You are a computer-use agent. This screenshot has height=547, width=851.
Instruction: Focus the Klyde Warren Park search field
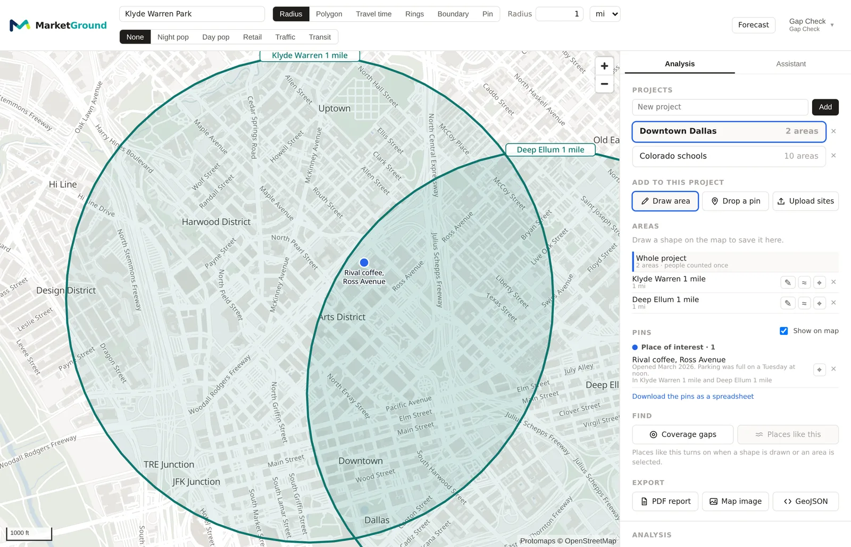coord(192,14)
